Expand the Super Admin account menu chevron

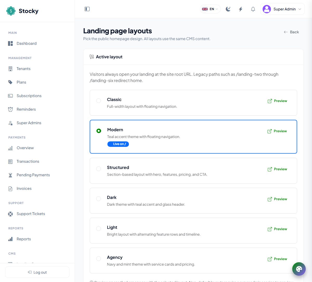point(300,9)
